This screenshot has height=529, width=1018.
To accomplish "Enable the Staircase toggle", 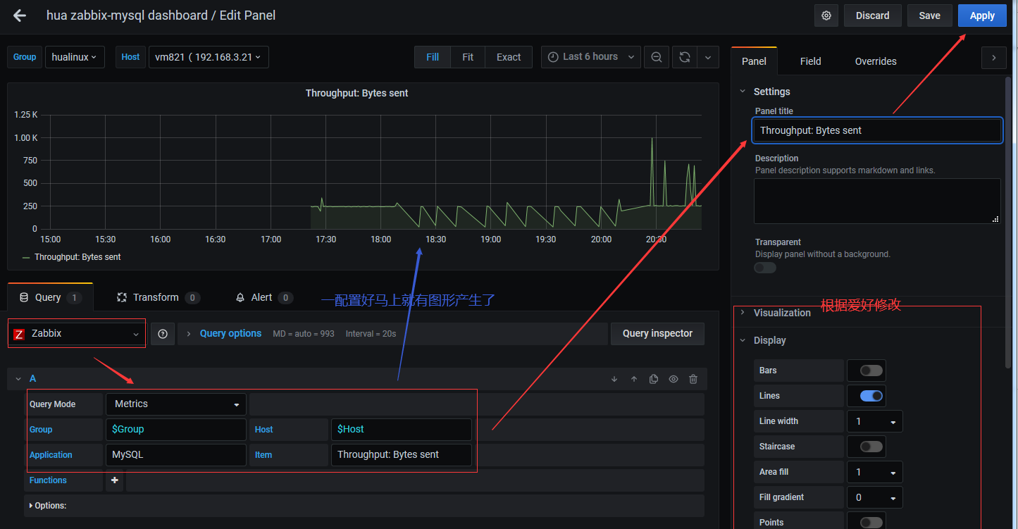I will (x=871, y=447).
